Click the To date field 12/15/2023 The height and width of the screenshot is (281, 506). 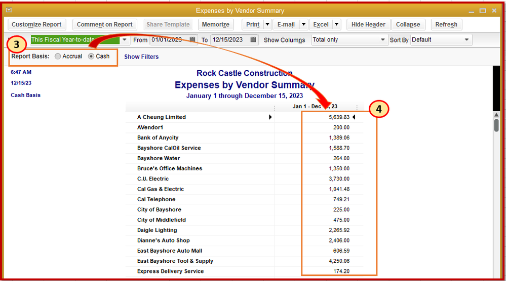(x=230, y=40)
